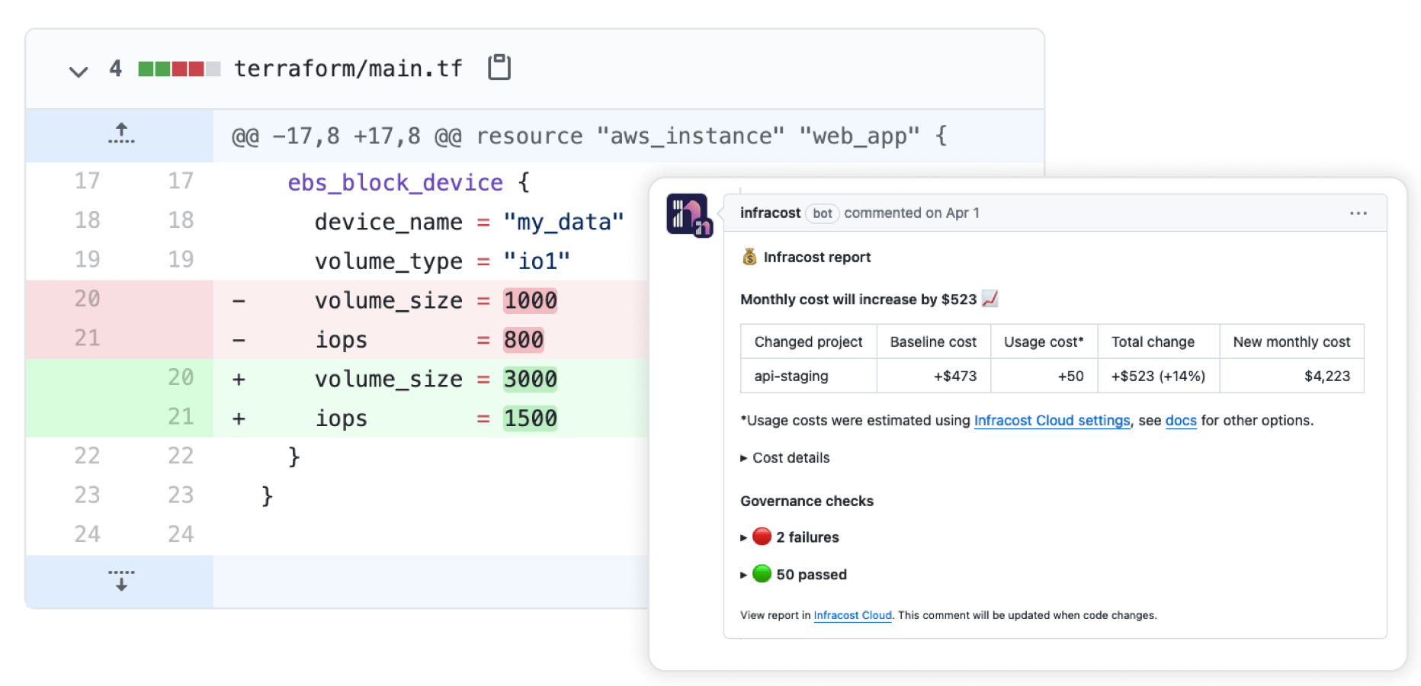This screenshot has height=686, width=1421.
Task: Click the diff stat color squares
Action: pyautogui.click(x=179, y=69)
